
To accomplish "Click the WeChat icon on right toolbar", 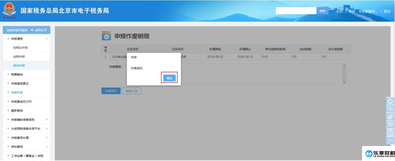I will pos(390,109).
